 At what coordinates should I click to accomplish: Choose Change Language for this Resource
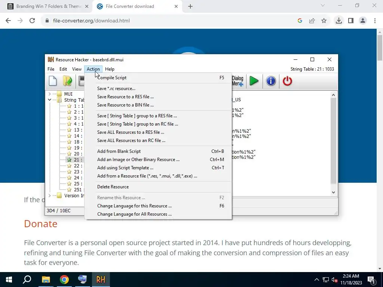pos(158,206)
